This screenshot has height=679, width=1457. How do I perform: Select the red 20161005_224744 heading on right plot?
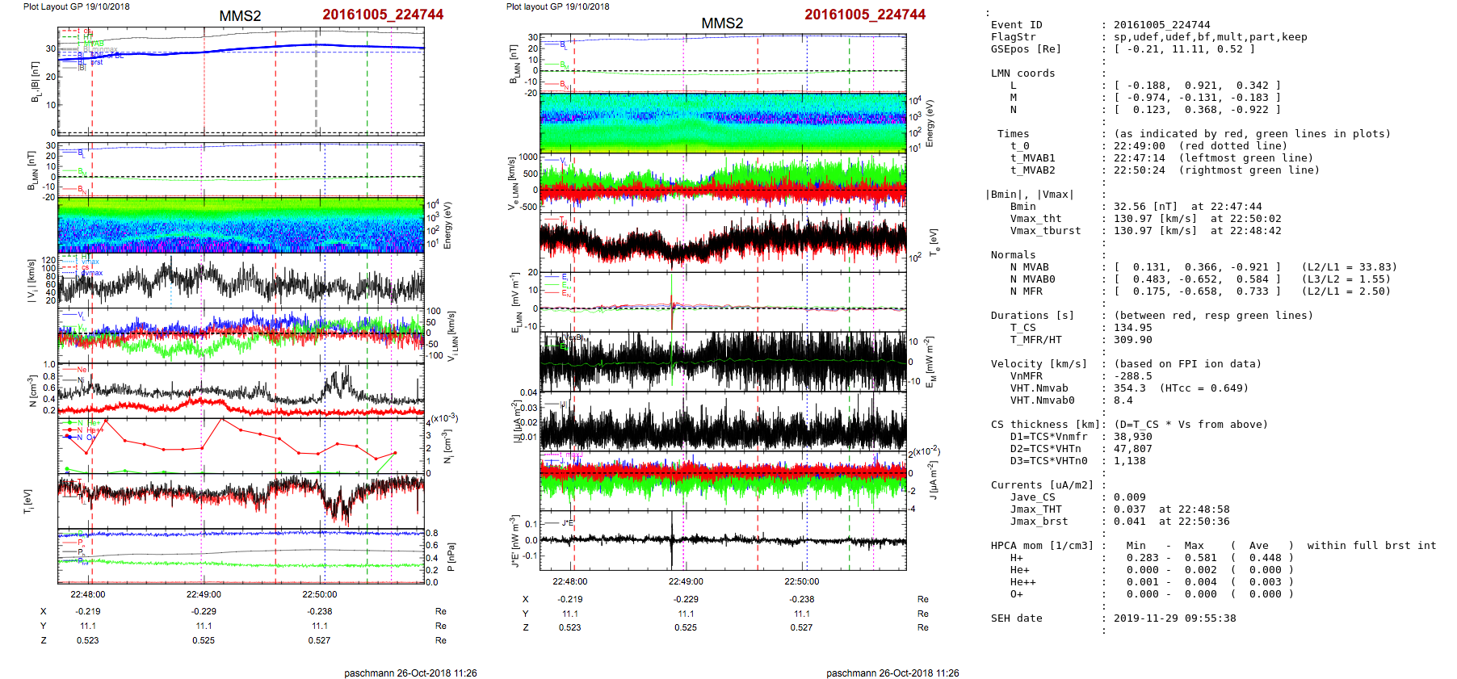coord(865,15)
